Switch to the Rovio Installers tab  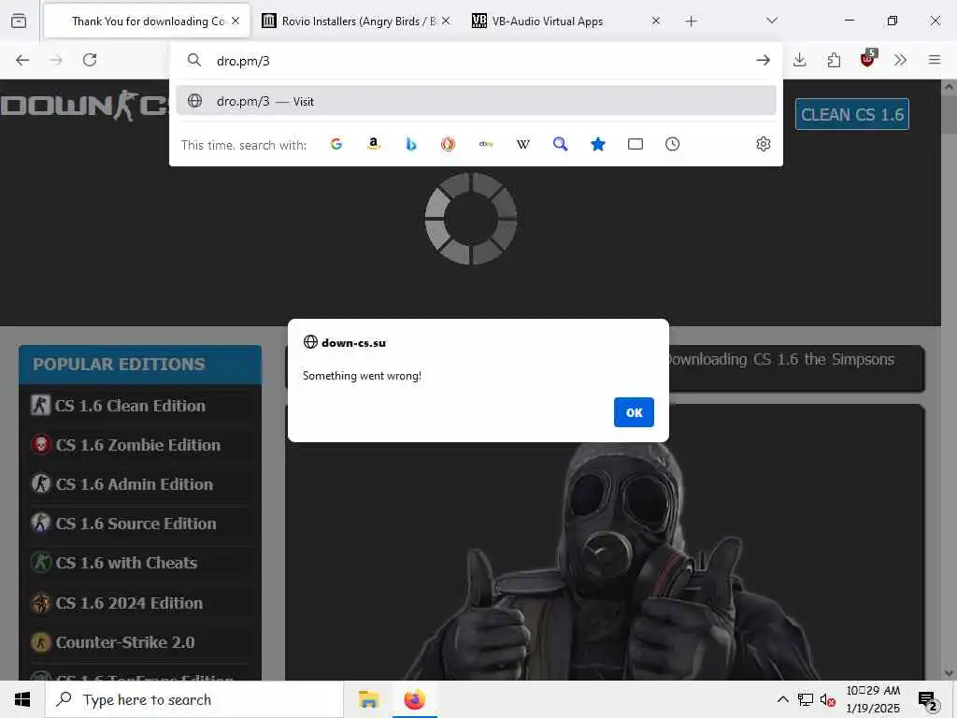357,22
